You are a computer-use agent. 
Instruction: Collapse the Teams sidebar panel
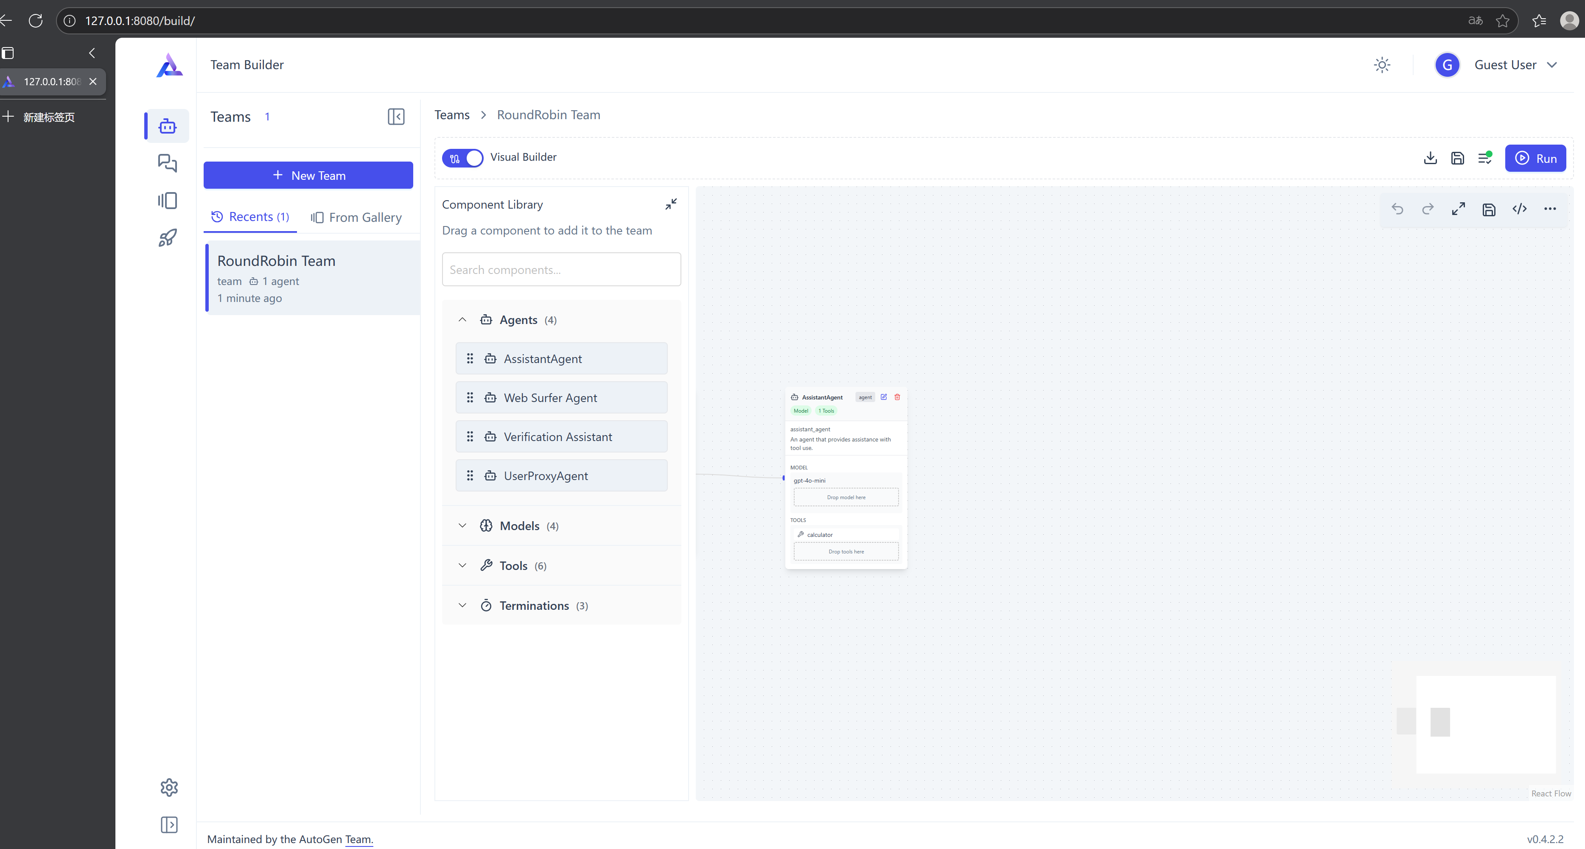coord(396,117)
